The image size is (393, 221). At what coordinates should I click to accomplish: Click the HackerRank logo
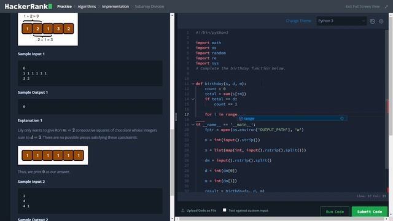(28, 7)
